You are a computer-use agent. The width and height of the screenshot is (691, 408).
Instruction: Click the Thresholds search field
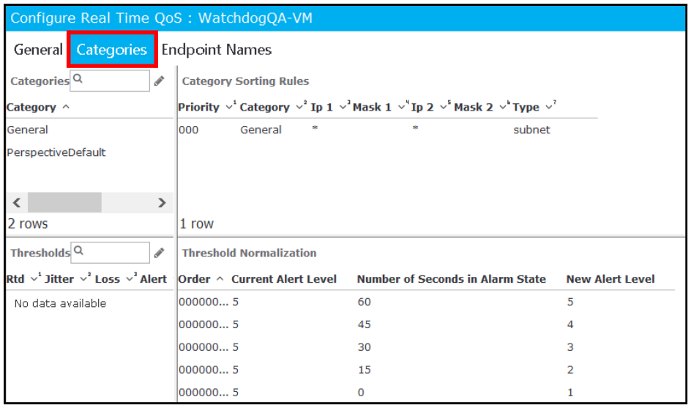click(x=110, y=252)
